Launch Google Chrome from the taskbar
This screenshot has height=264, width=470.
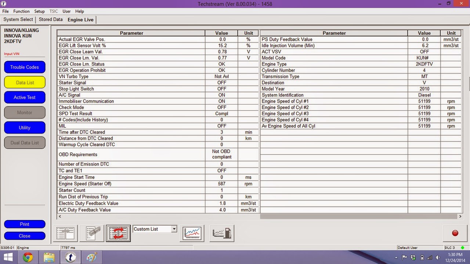tap(28, 257)
